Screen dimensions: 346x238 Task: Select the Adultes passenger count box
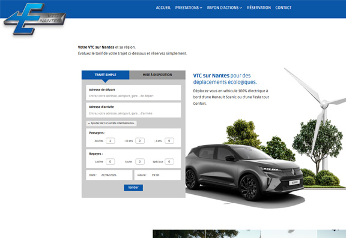[x=111, y=141]
